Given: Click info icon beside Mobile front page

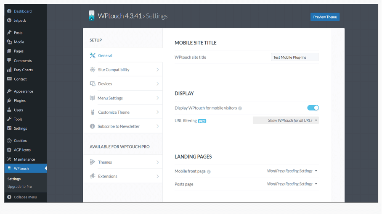Looking at the screenshot, I should pyautogui.click(x=209, y=172).
